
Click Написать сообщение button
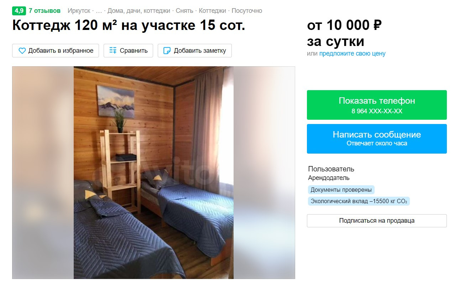coord(377,139)
